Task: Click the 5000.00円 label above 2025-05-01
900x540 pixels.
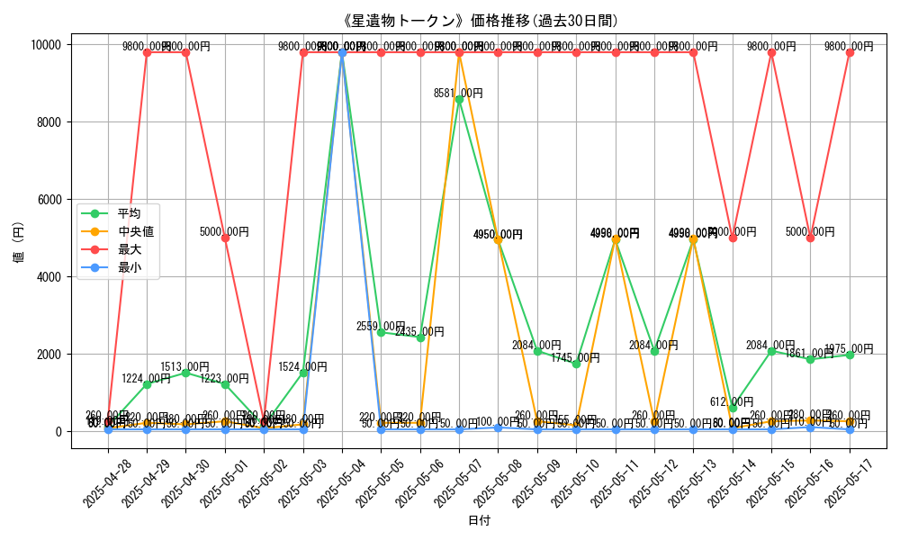Action: 224,232
